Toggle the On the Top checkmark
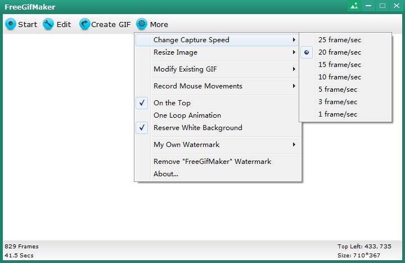 [142, 103]
